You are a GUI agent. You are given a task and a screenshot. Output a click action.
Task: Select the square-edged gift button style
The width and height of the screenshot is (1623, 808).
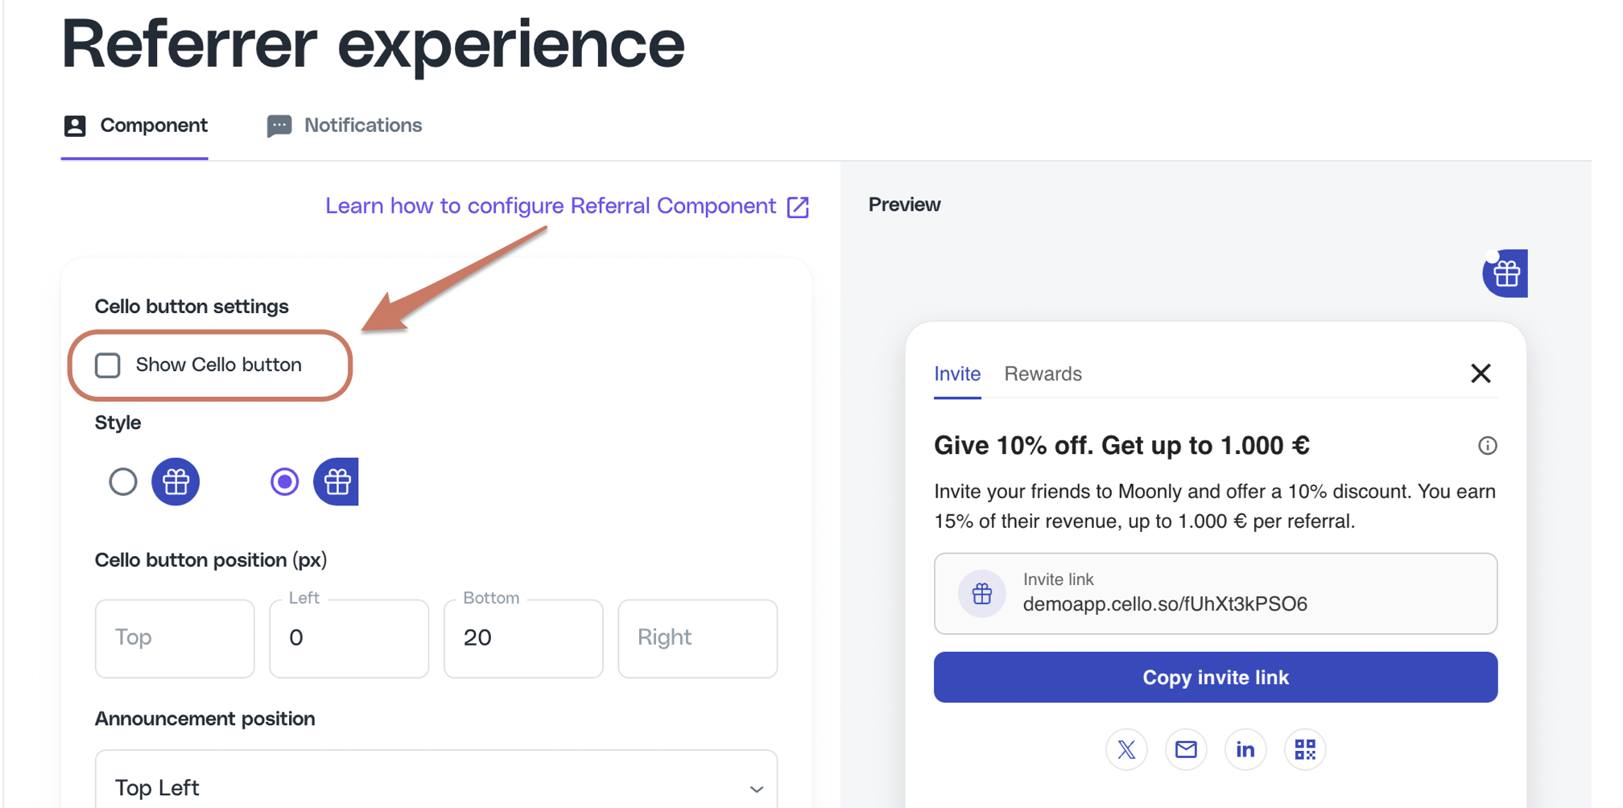pyautogui.click(x=284, y=482)
